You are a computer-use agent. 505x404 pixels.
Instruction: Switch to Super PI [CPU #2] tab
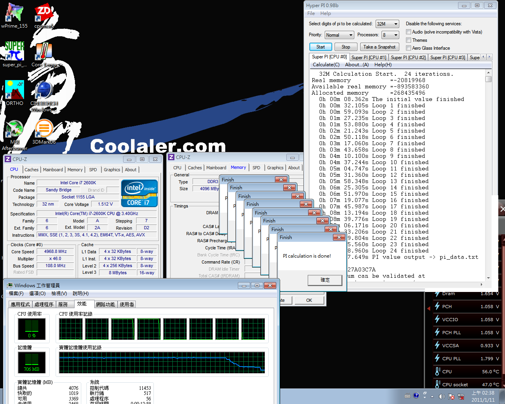click(408, 58)
